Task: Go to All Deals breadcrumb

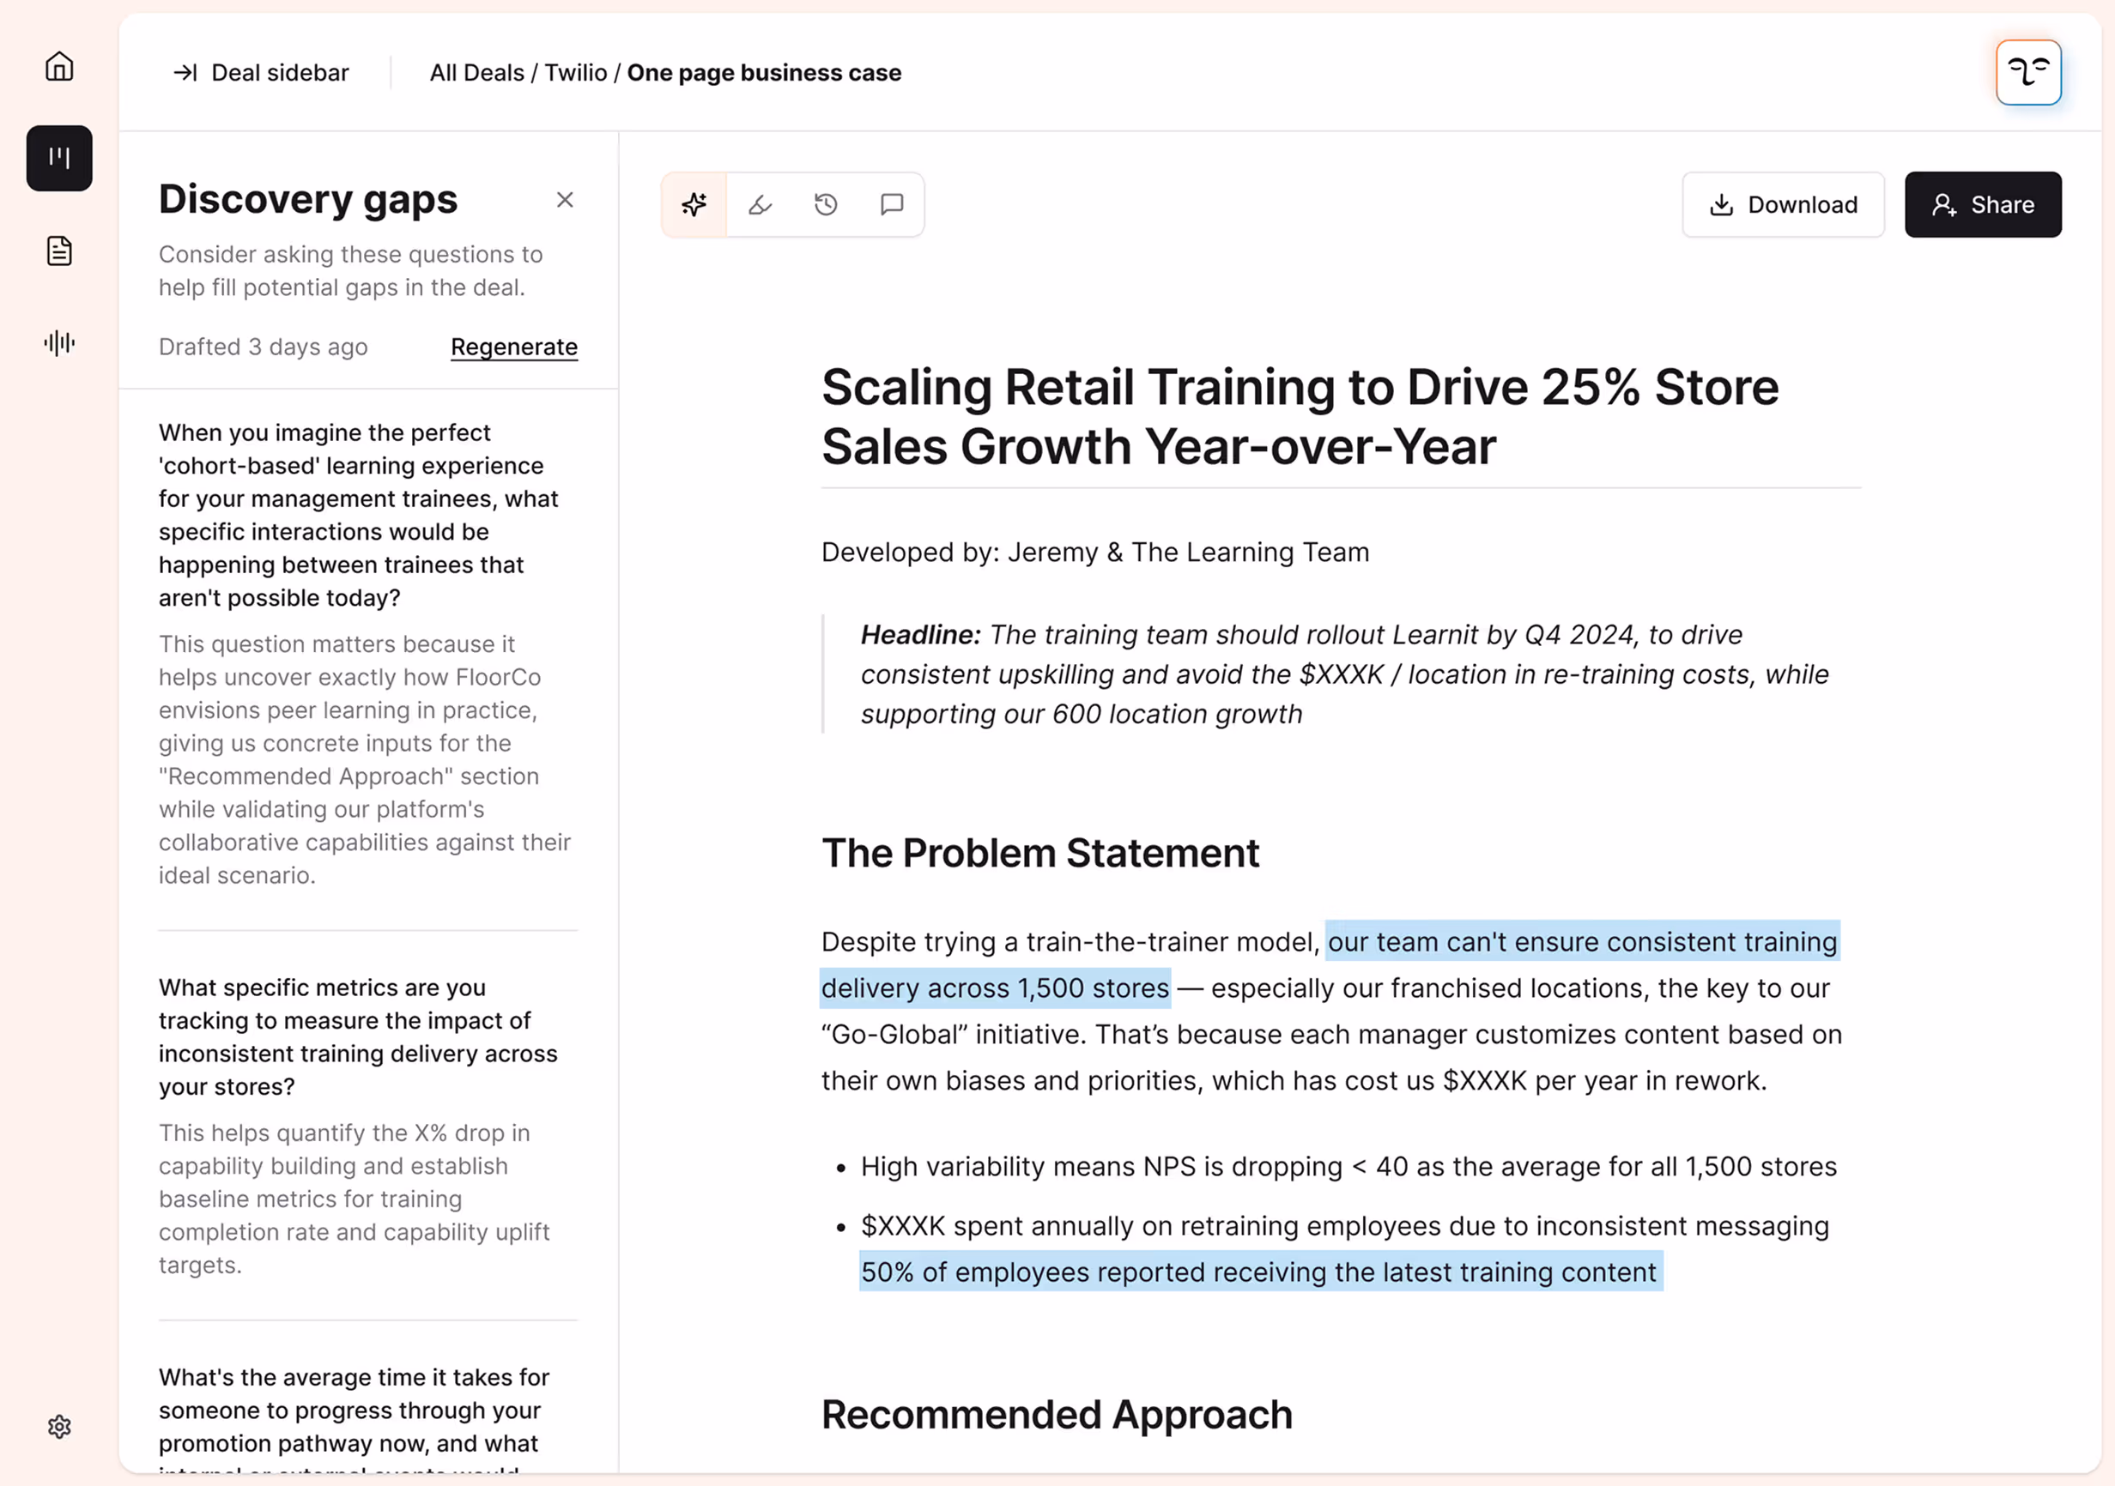Action: tap(477, 73)
